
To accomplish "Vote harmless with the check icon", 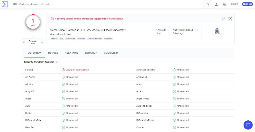I will pos(42,42).
